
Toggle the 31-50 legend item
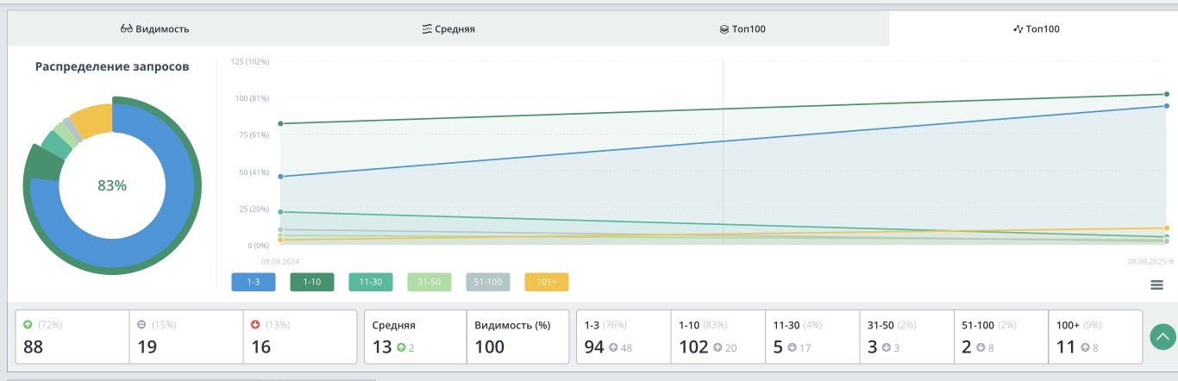click(x=429, y=282)
